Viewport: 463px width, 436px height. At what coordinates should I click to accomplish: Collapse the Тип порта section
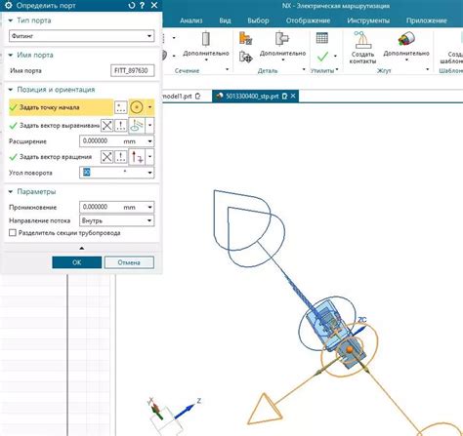[11, 20]
